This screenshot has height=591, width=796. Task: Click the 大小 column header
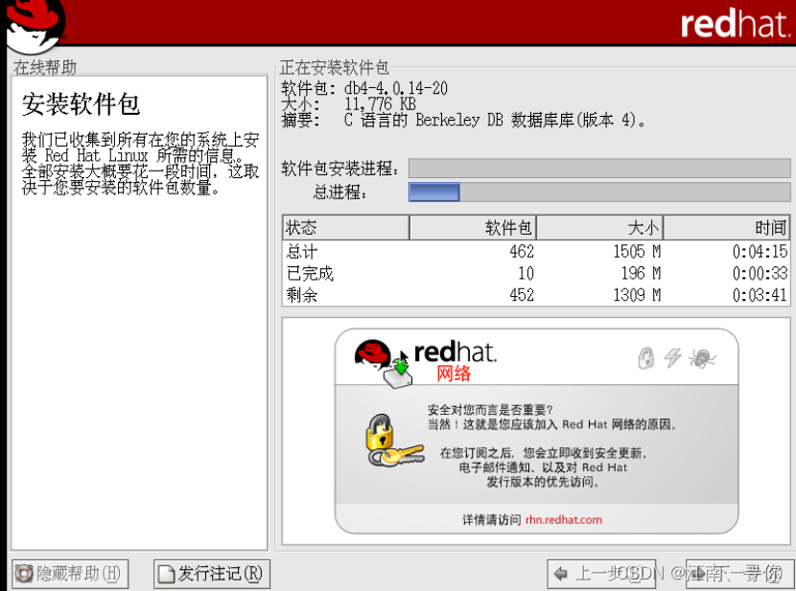(599, 228)
